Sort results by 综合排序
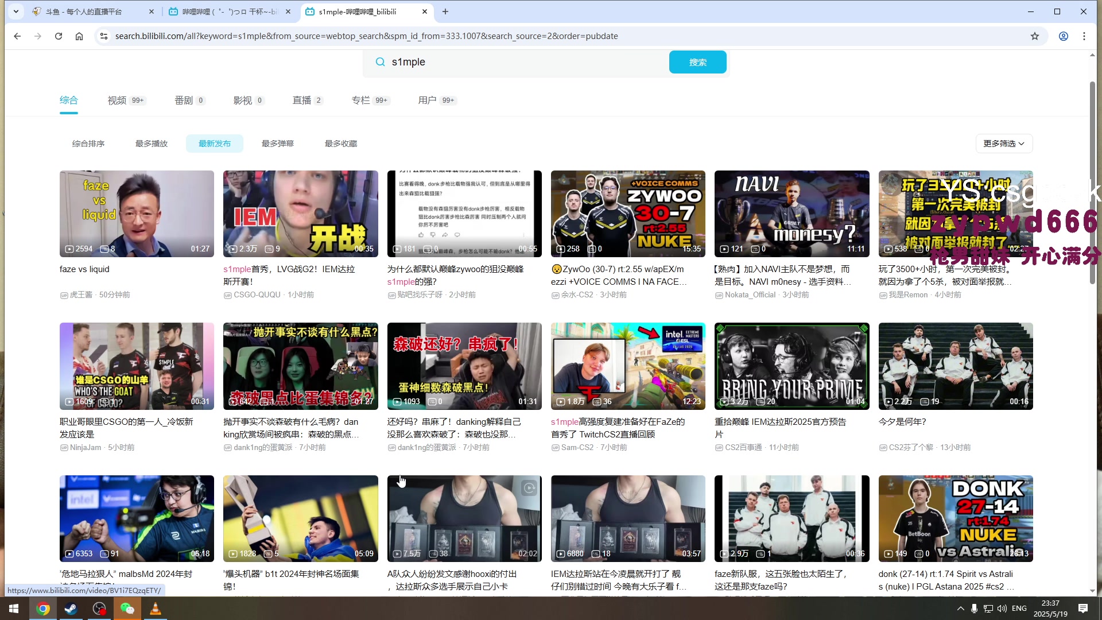 coord(88,144)
